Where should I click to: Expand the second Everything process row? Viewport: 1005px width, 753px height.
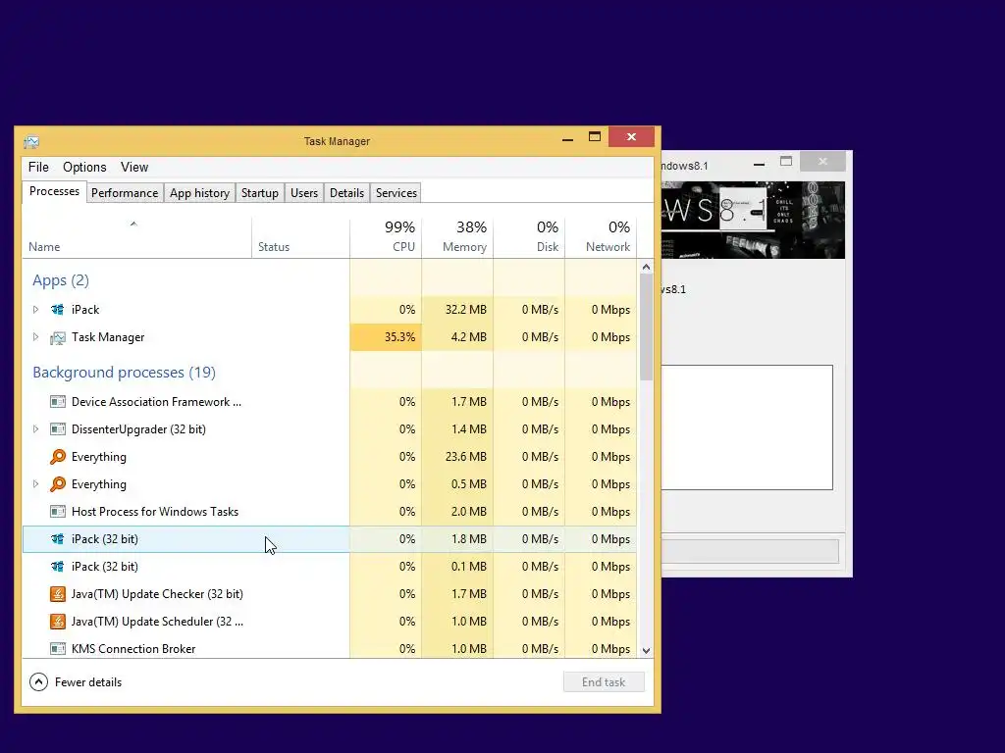point(36,484)
